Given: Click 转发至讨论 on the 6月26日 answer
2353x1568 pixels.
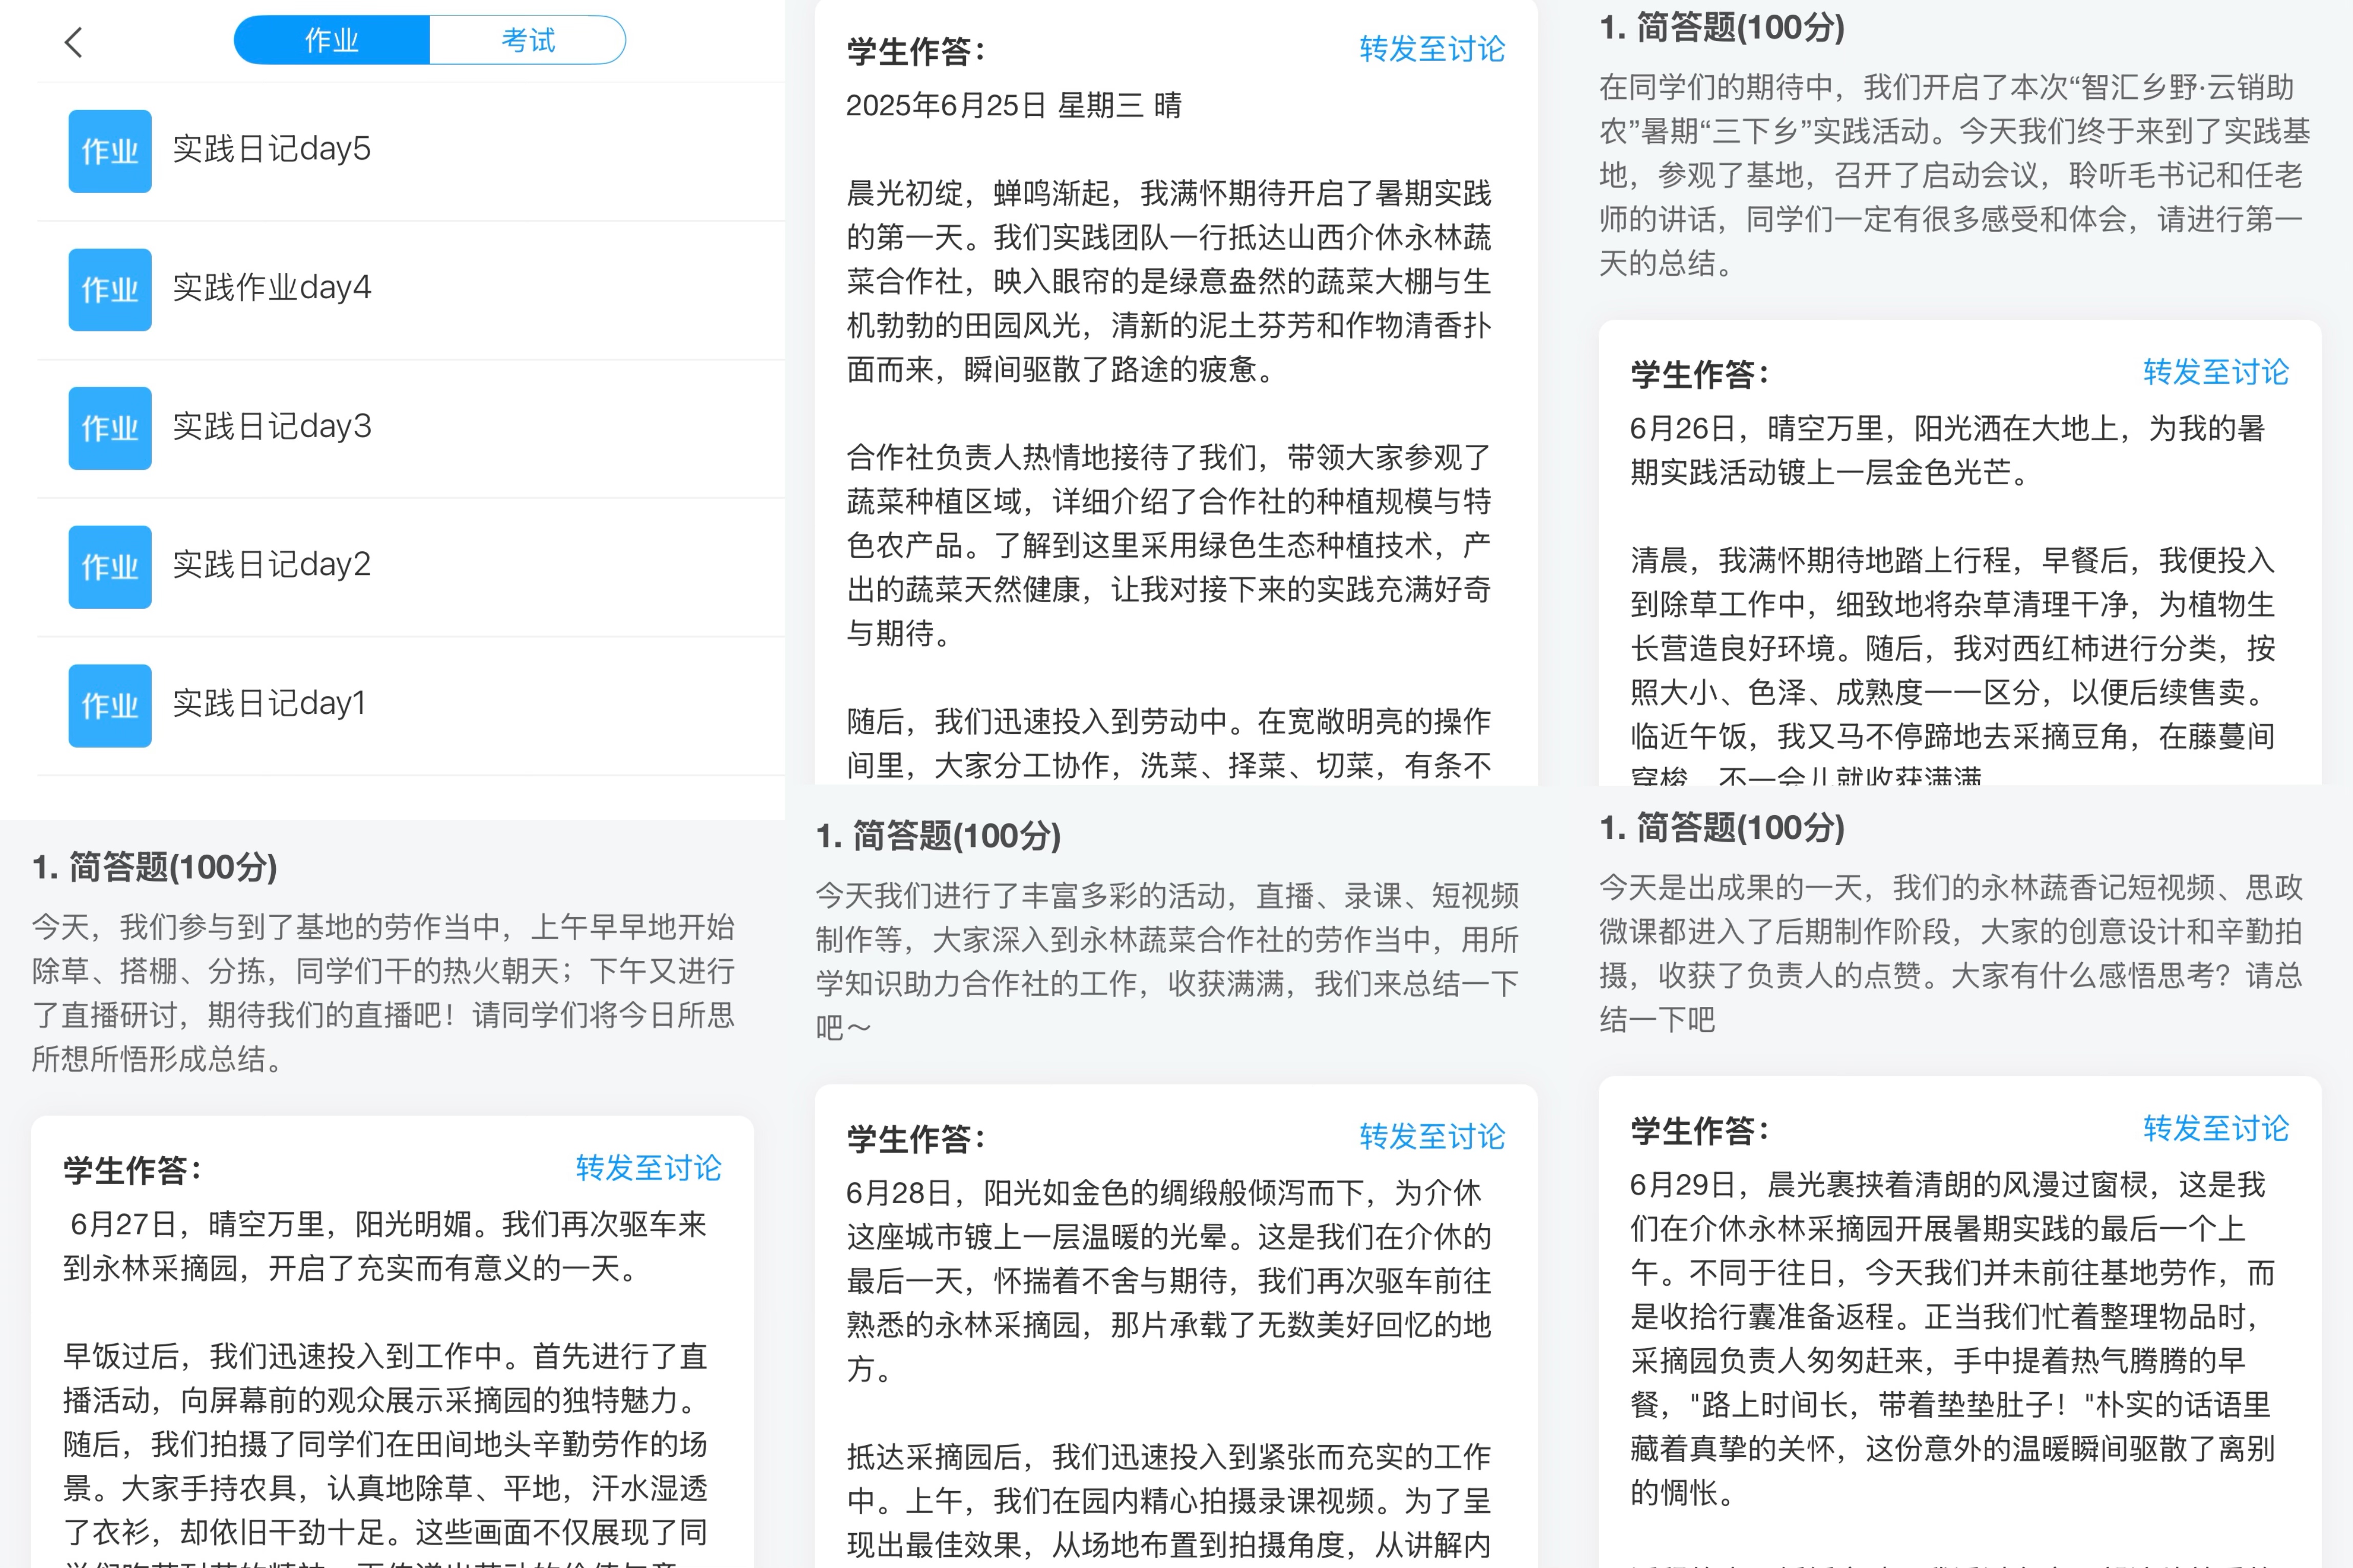Looking at the screenshot, I should [x=2215, y=372].
